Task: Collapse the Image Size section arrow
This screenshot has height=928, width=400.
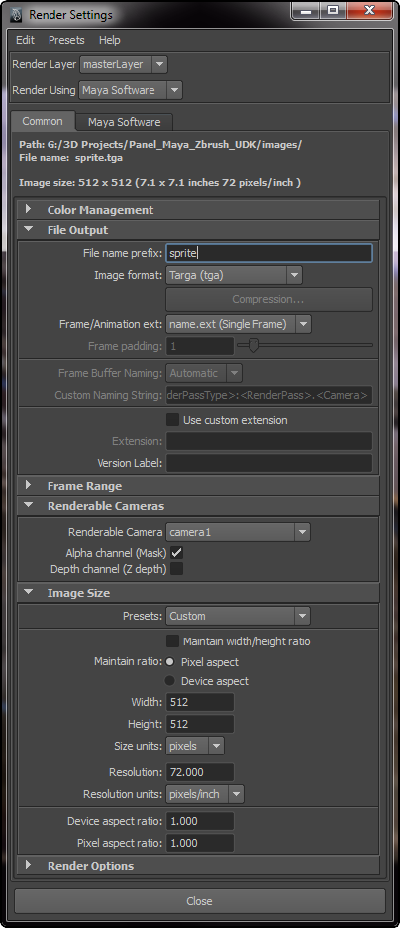Action: [x=28, y=593]
